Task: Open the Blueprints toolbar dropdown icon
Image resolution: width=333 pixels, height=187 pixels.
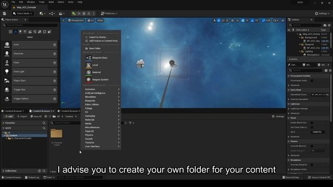Action: (x=52, y=14)
